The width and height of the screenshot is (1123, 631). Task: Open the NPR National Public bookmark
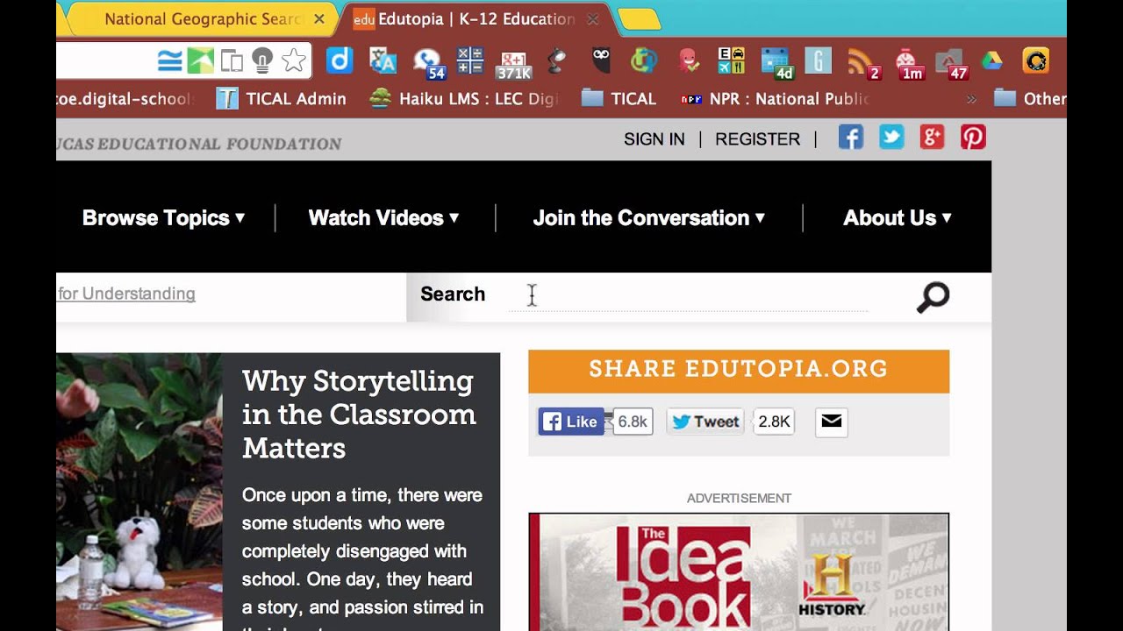775,99
